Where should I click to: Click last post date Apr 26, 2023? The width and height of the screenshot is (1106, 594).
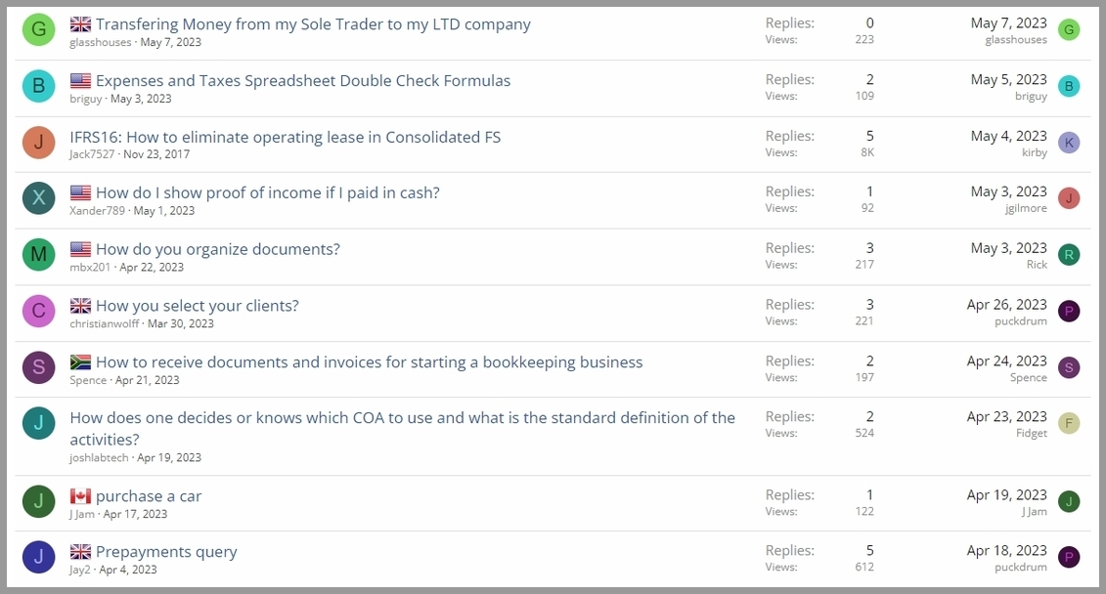click(1006, 305)
